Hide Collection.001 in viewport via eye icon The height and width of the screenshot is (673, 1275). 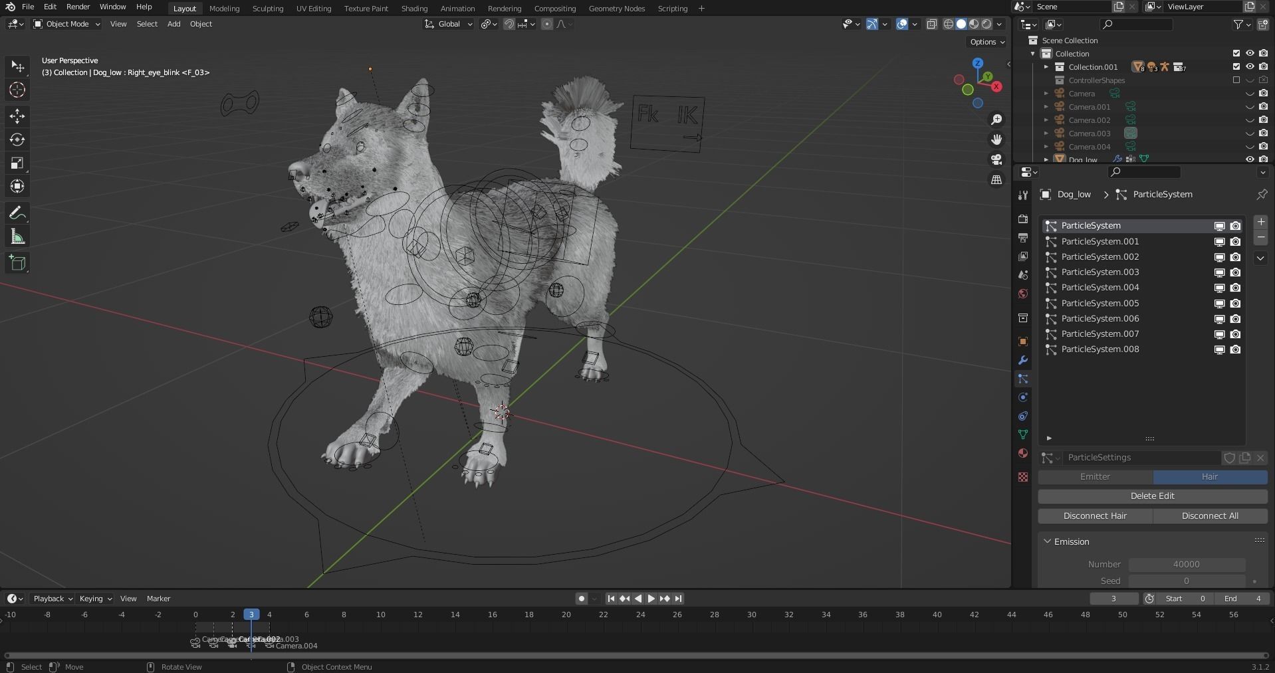pyautogui.click(x=1250, y=66)
